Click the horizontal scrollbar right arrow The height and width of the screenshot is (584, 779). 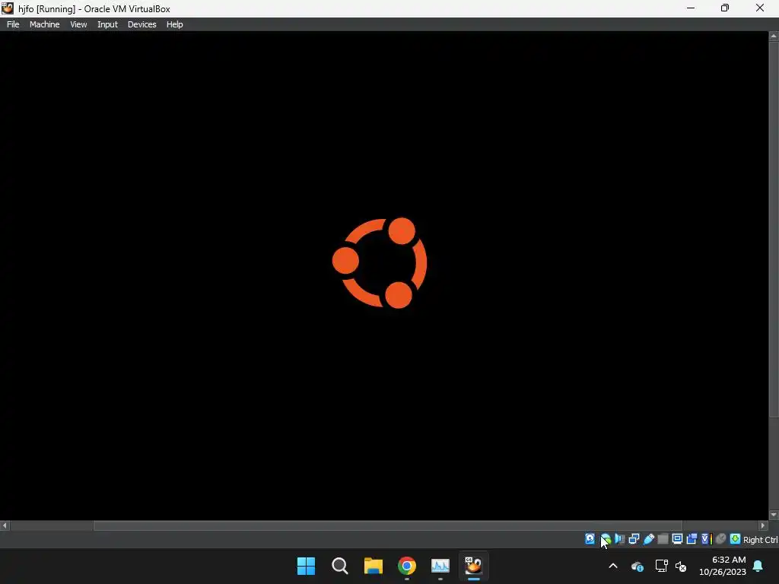(763, 525)
